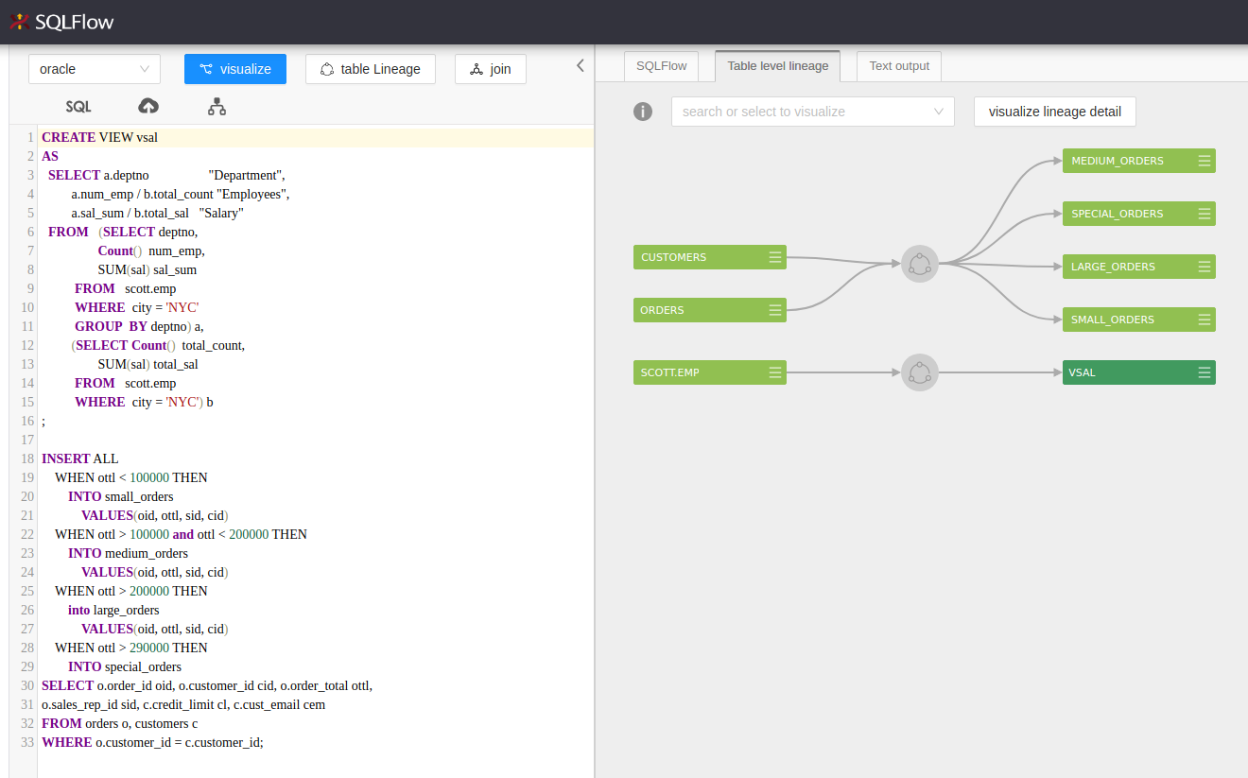Open menu icon on VSAL node
This screenshot has width=1248, height=778.
point(1205,372)
